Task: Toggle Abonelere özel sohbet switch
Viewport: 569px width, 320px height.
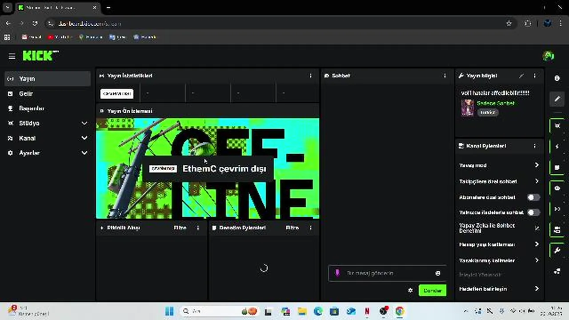Action: [533, 197]
